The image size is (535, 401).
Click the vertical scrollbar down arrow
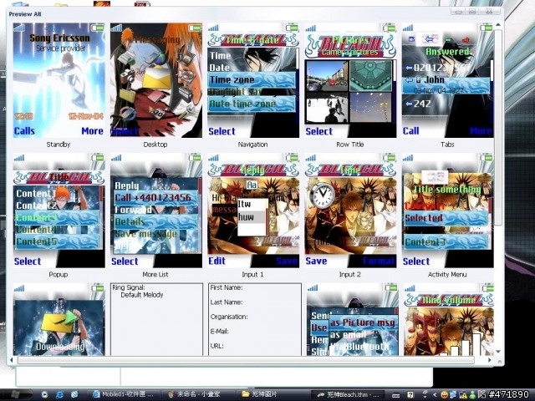click(498, 352)
